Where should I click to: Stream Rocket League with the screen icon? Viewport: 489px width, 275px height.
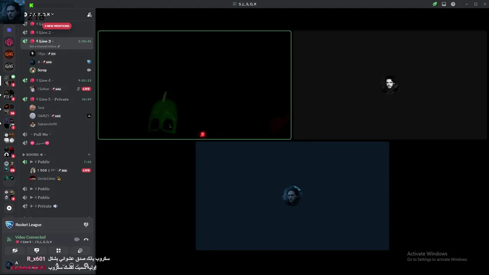tap(86, 225)
